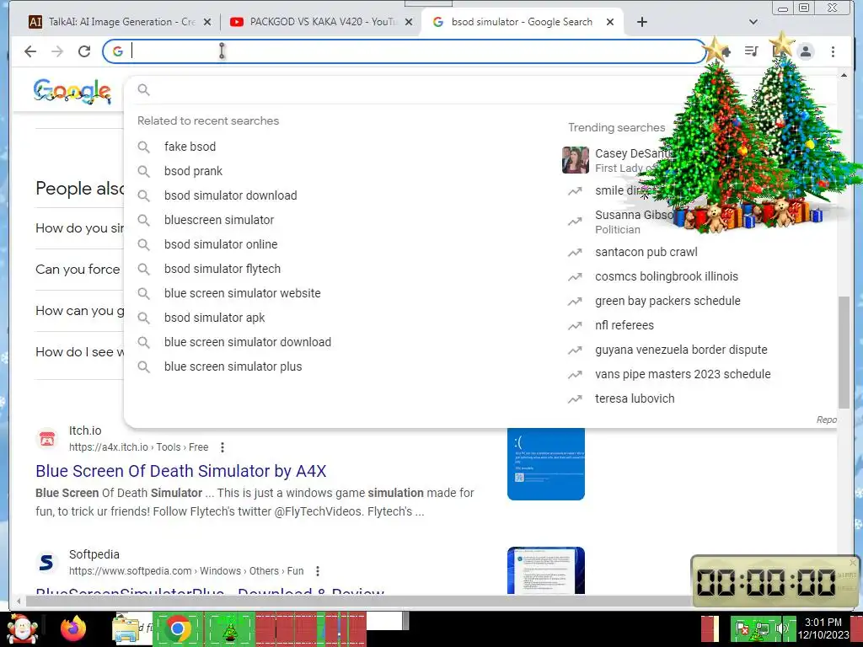Reload the page with the refresh icon
863x647 pixels.
pos(84,51)
